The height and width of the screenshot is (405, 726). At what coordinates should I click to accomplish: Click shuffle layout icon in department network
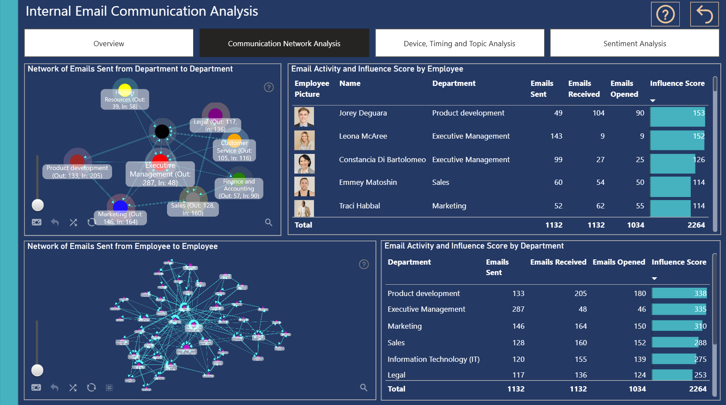point(73,222)
